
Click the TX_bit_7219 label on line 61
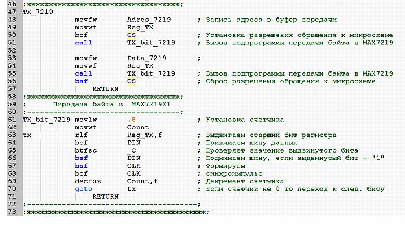(46, 120)
